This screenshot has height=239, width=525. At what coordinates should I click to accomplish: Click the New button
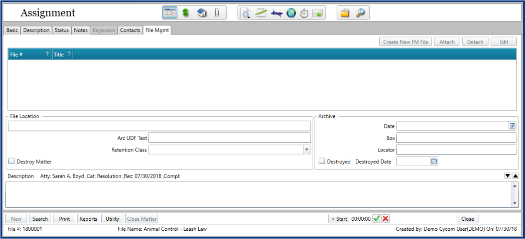(16, 219)
